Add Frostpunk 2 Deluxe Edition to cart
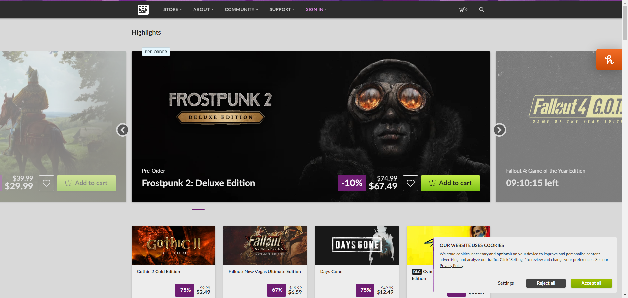Image resolution: width=628 pixels, height=298 pixels. point(450,183)
